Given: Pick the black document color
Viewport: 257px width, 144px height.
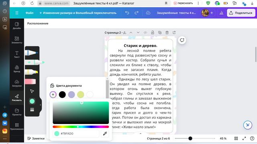Looking at the screenshot, I should (62, 94).
